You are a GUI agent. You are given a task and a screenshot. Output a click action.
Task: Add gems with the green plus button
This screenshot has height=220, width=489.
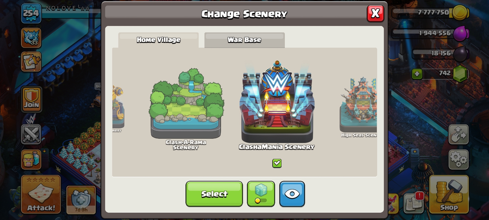tap(417, 74)
